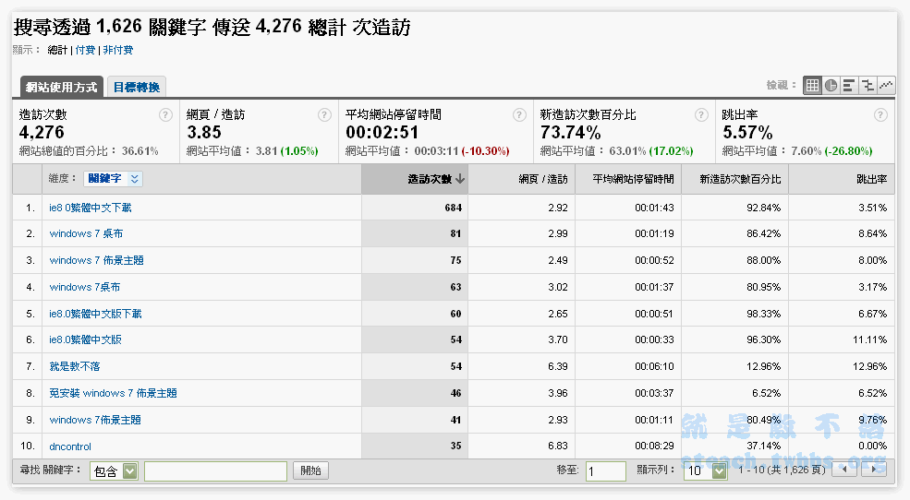The image size is (910, 500).
Task: Click help icon for 造訪次數 metric
Action: coord(165,115)
